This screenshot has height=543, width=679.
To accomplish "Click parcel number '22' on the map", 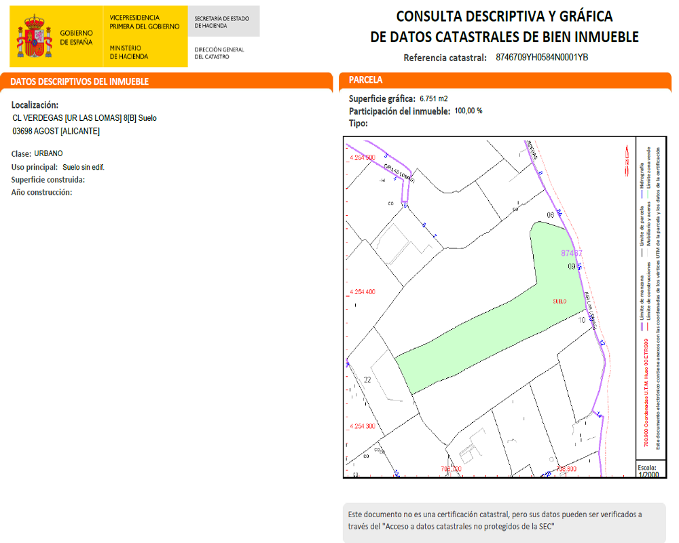I will coord(367,379).
